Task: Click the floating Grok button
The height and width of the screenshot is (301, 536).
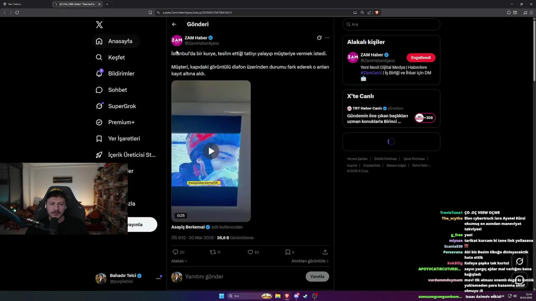Action: (520, 261)
